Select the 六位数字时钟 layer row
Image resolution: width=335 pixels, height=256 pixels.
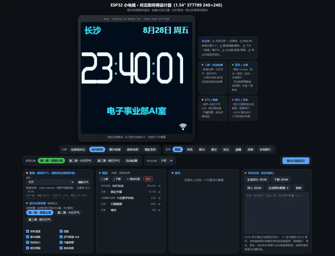click(131, 198)
